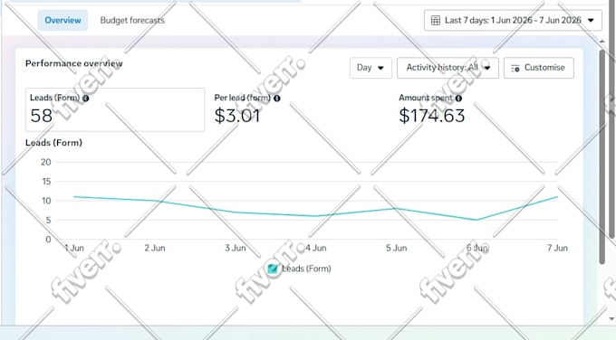Click the Customise settings icon
Screen dimensions: 616x340
click(515, 68)
